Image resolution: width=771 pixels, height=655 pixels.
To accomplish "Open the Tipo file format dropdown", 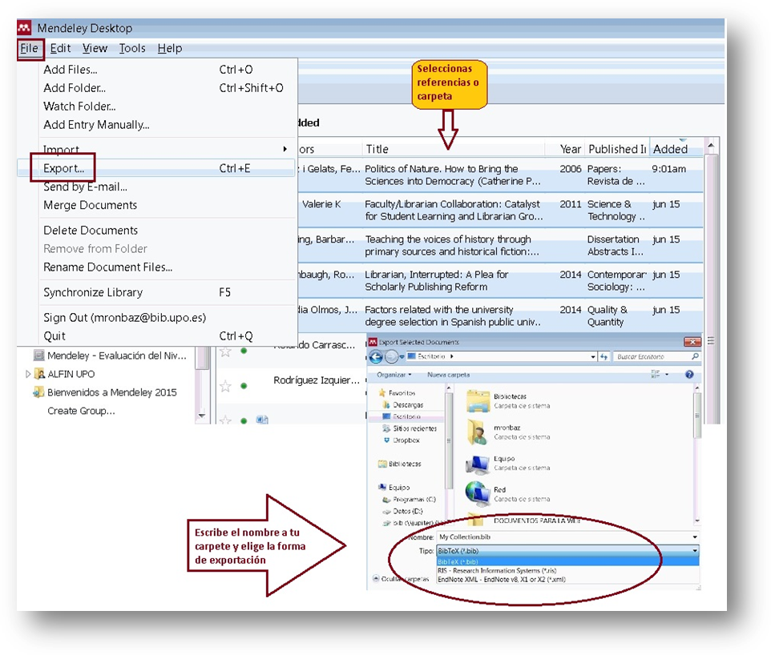I will pyautogui.click(x=695, y=551).
